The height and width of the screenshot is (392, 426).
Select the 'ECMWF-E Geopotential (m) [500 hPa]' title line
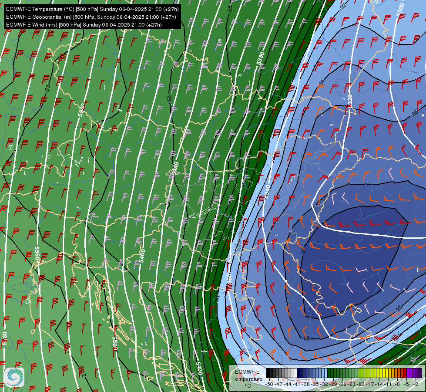(x=91, y=17)
